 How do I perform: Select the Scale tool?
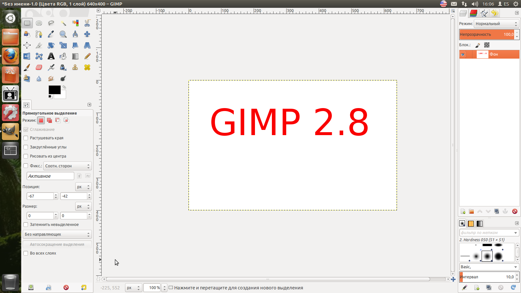63,45
